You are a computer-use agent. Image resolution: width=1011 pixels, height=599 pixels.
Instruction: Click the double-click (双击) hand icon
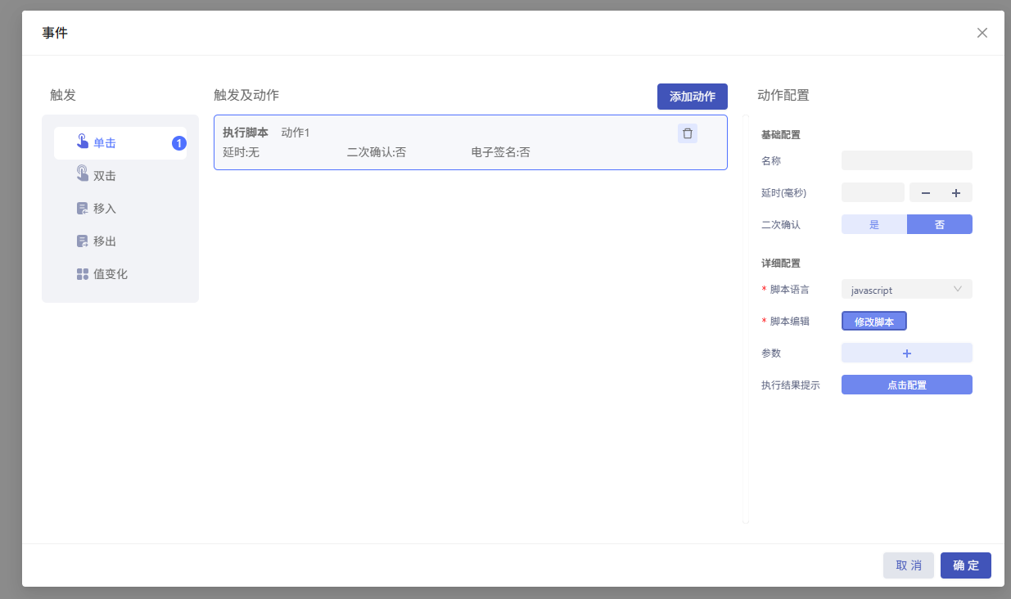(x=82, y=173)
